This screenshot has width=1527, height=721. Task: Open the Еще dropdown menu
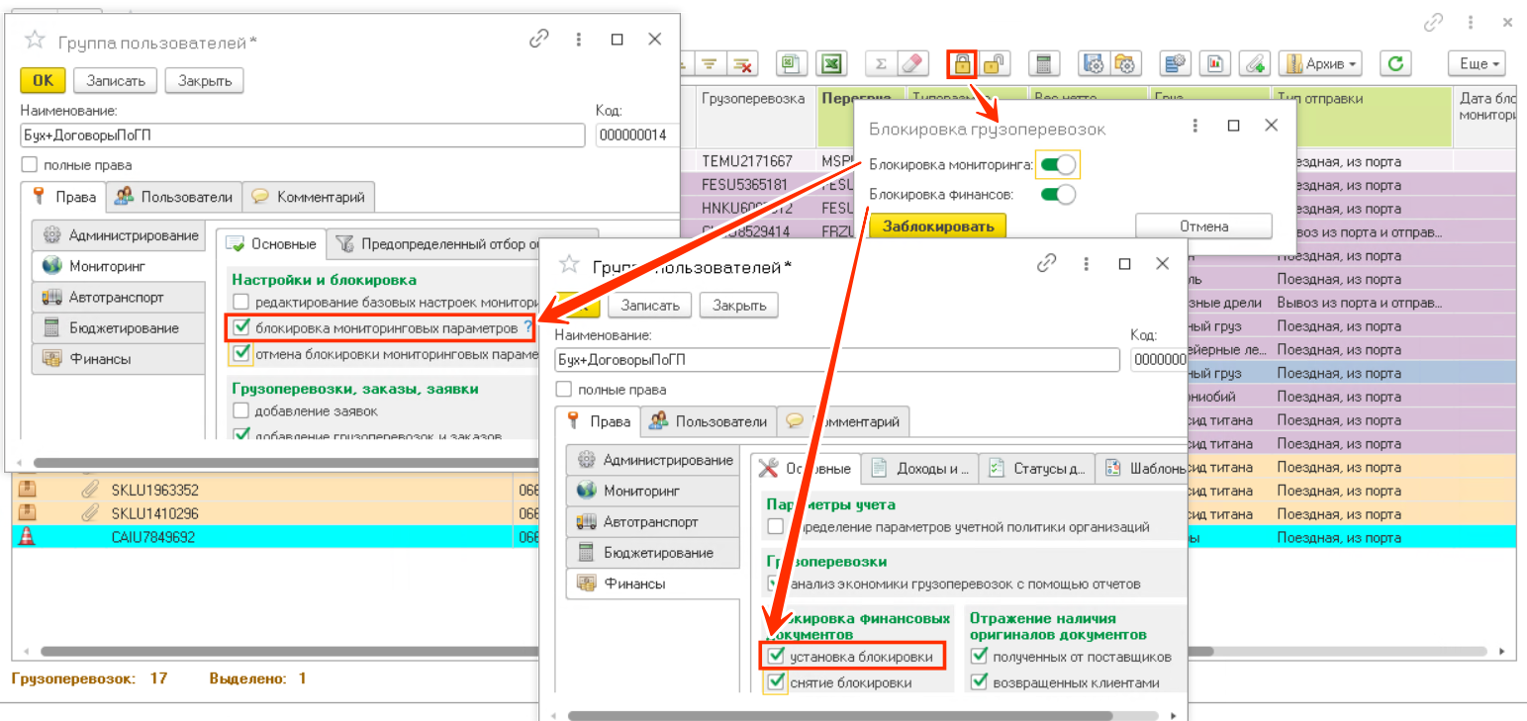(x=1477, y=64)
